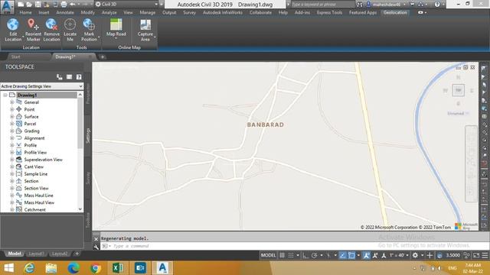Viewport: 490px width, 275px height.
Task: Close the command line with X
Action: [x=96, y=239]
